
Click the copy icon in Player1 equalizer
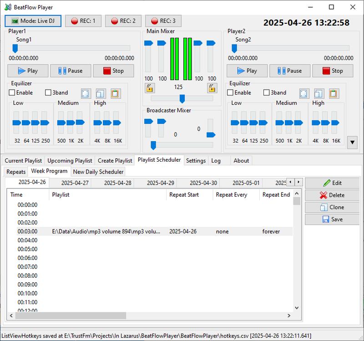coord(101,94)
